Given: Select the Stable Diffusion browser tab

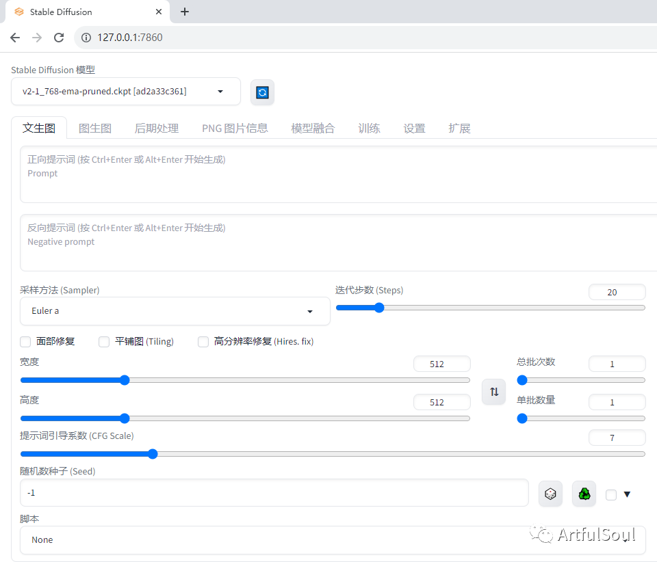Looking at the screenshot, I should (87, 12).
